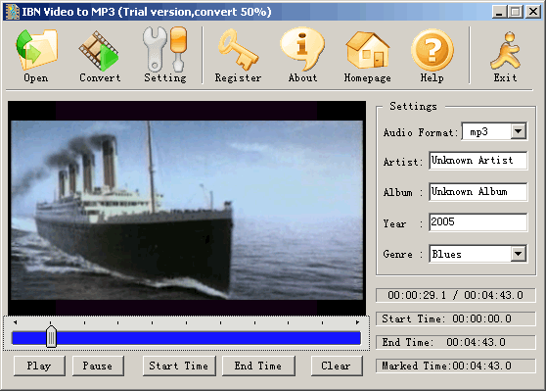Open the About info icon
546x391 pixels.
click(302, 49)
